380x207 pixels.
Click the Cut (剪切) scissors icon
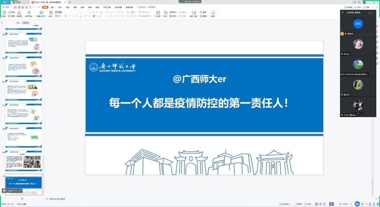(10, 12)
